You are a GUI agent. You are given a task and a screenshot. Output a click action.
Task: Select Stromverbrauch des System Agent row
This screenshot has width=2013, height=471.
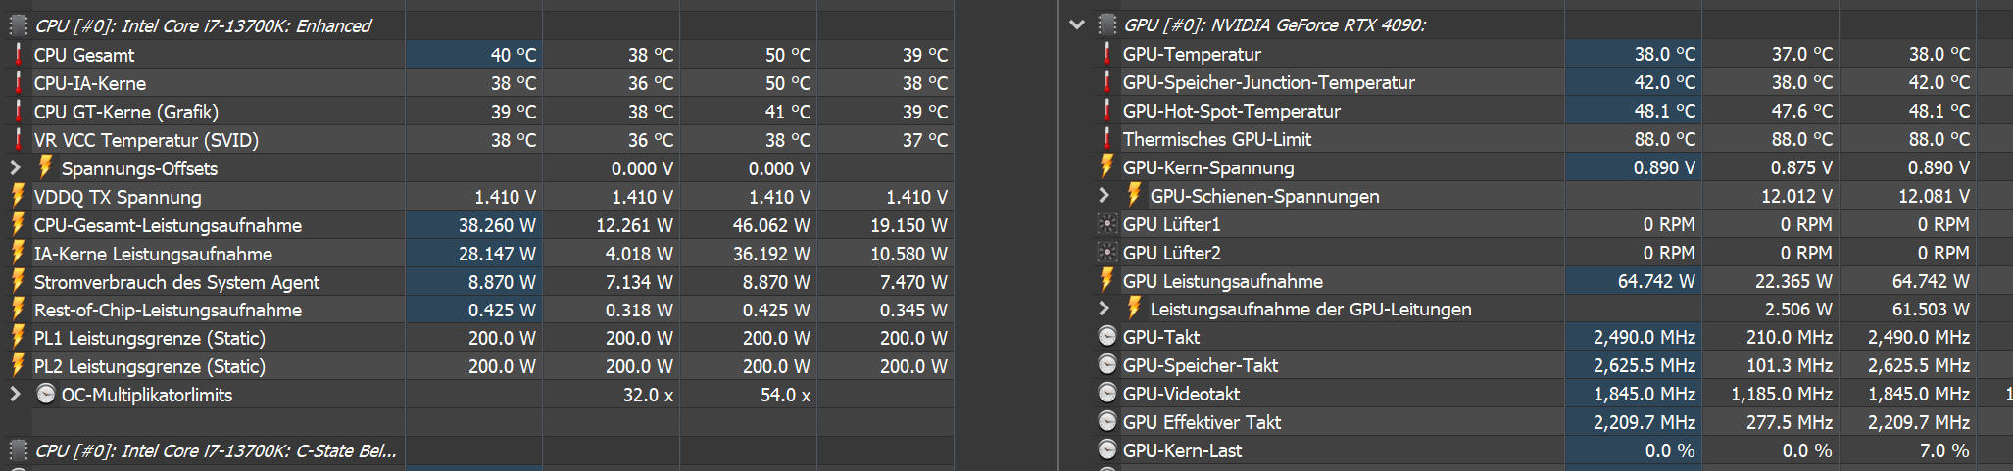pos(479,282)
